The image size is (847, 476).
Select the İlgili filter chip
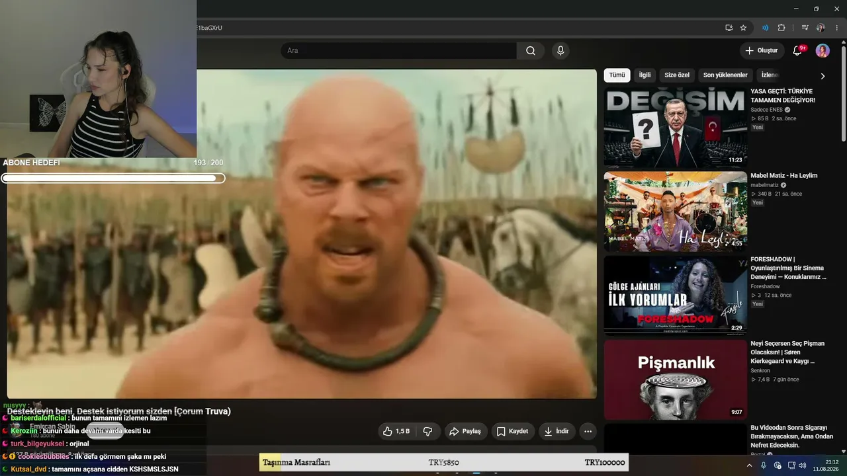click(x=645, y=75)
